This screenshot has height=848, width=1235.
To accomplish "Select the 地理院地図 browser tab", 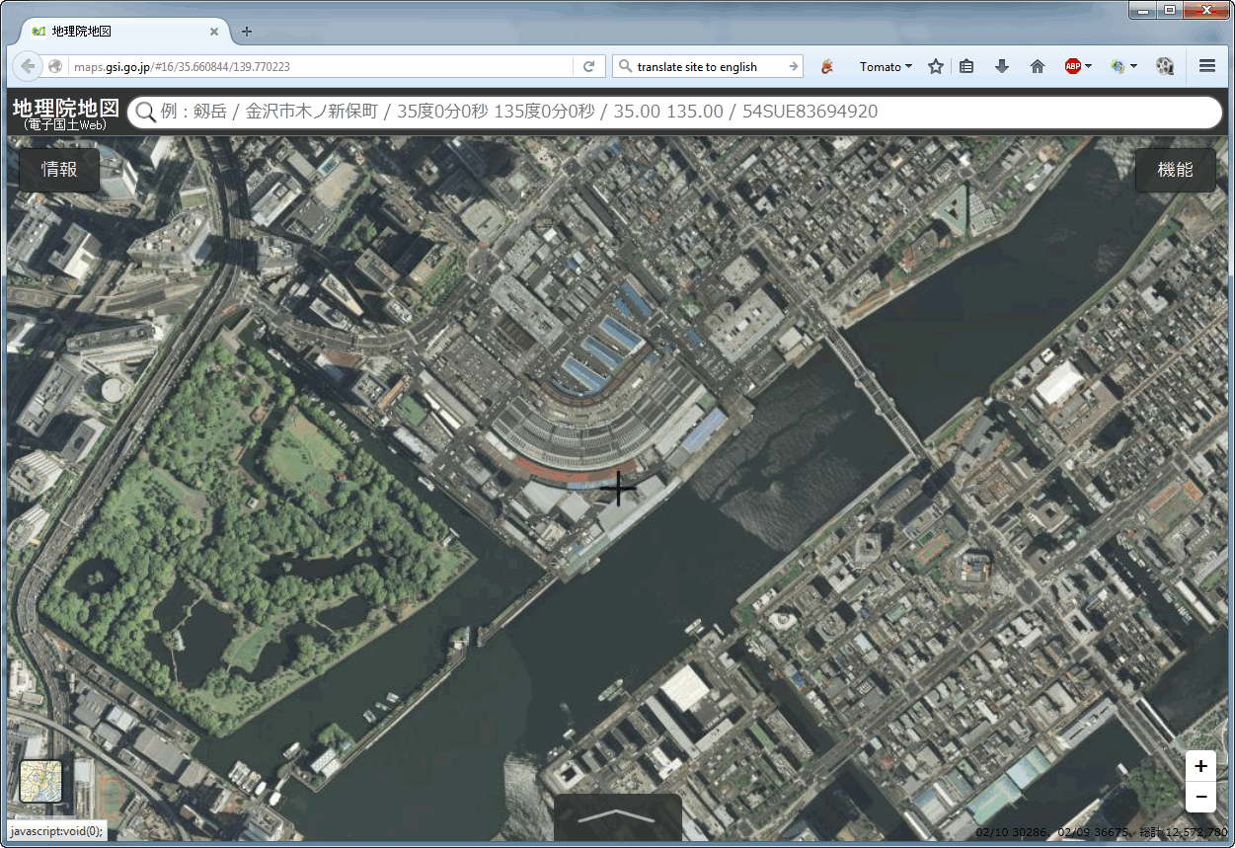I will click(x=118, y=32).
